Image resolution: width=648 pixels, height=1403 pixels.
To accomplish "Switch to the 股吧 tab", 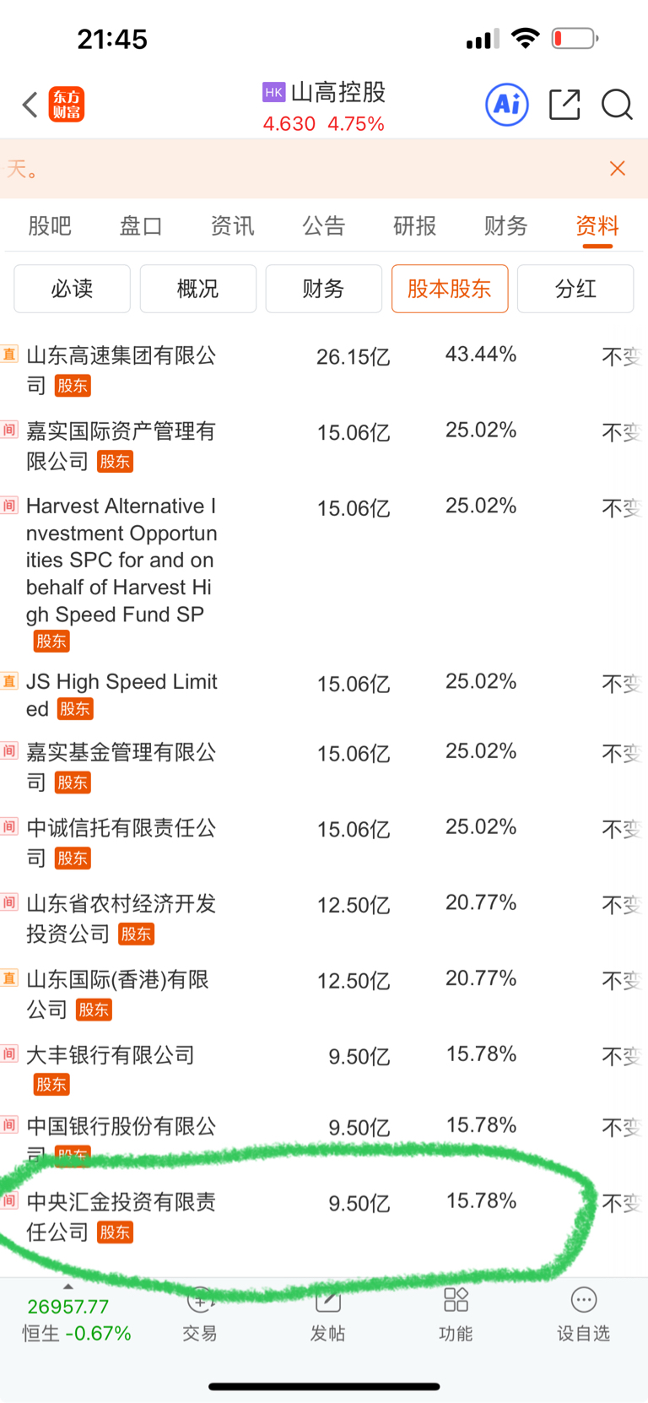I will tap(50, 226).
